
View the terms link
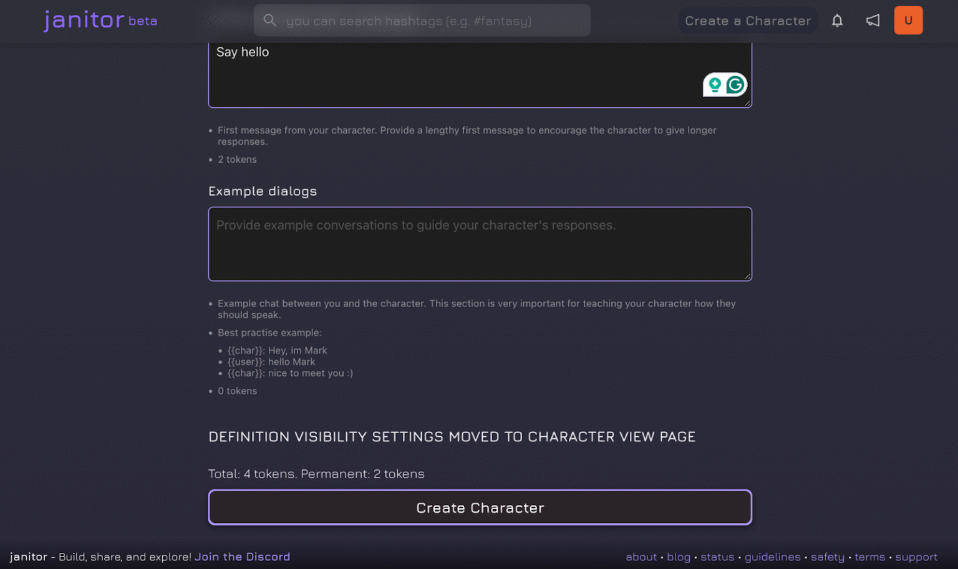tap(869, 557)
